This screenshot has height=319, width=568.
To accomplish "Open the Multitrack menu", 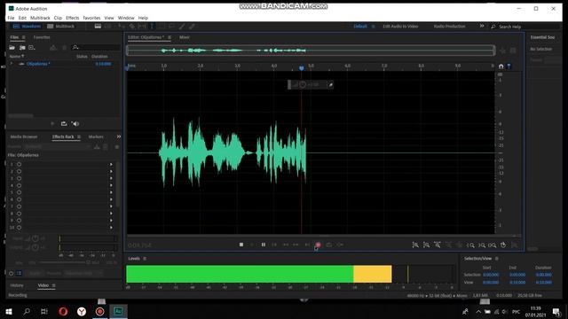I will [x=40, y=18].
